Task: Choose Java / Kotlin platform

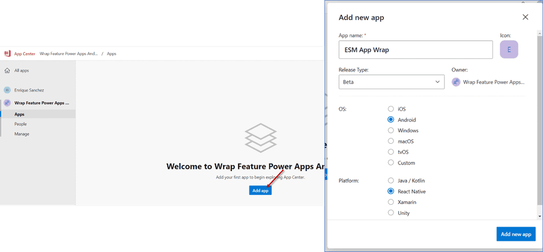Action: pyautogui.click(x=391, y=181)
